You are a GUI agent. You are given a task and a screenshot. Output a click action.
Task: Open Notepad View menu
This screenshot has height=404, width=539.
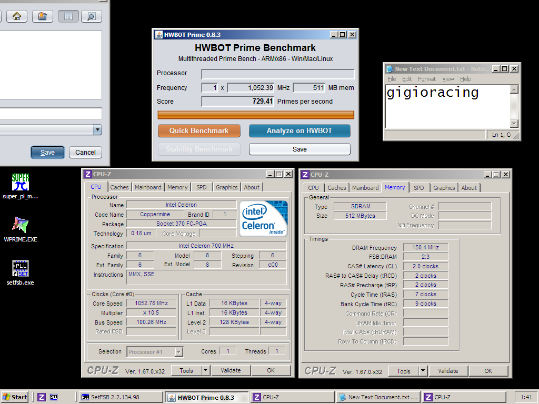[448, 79]
